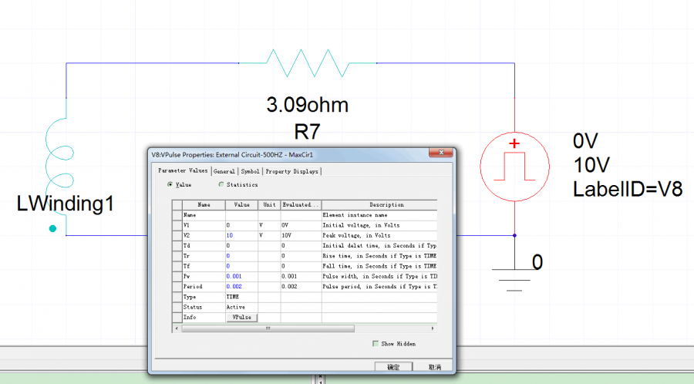Enable the Show Hidden checkbox
The height and width of the screenshot is (384, 694).
tap(376, 343)
